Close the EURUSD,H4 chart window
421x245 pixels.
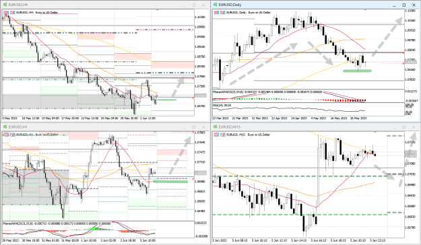pos(203,5)
